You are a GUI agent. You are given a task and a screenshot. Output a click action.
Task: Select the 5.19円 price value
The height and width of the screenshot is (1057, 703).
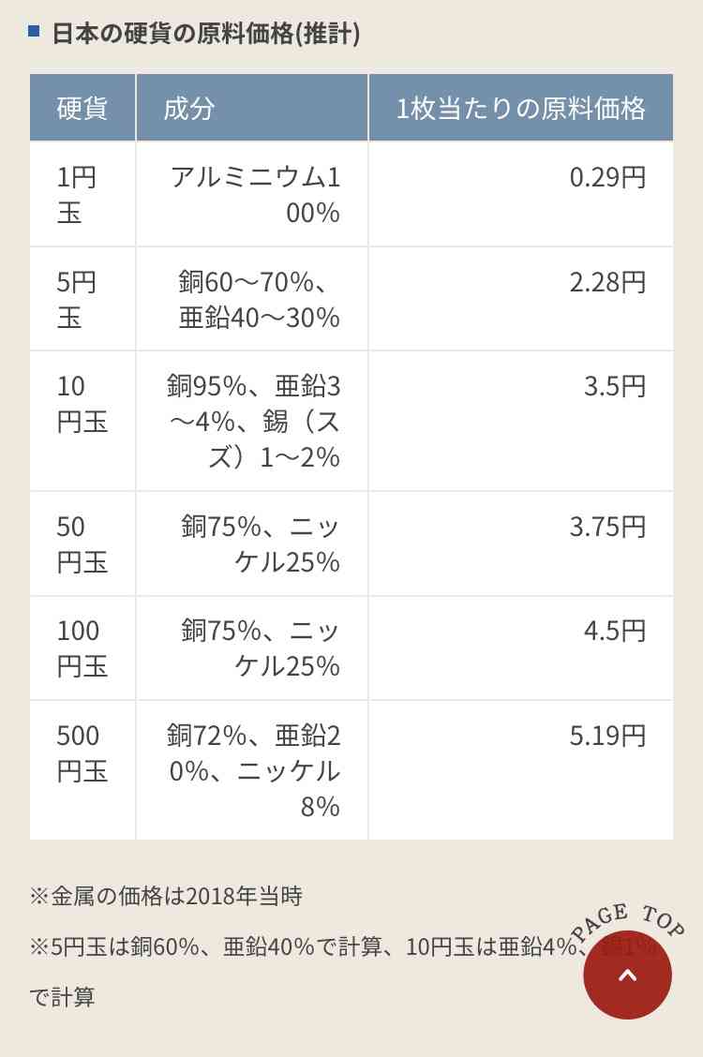(x=607, y=736)
